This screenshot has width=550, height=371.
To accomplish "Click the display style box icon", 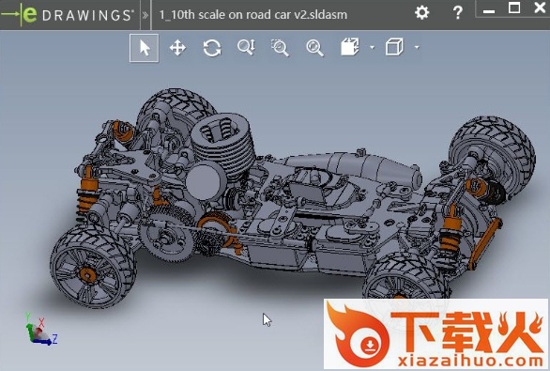I will pyautogui.click(x=394, y=47).
